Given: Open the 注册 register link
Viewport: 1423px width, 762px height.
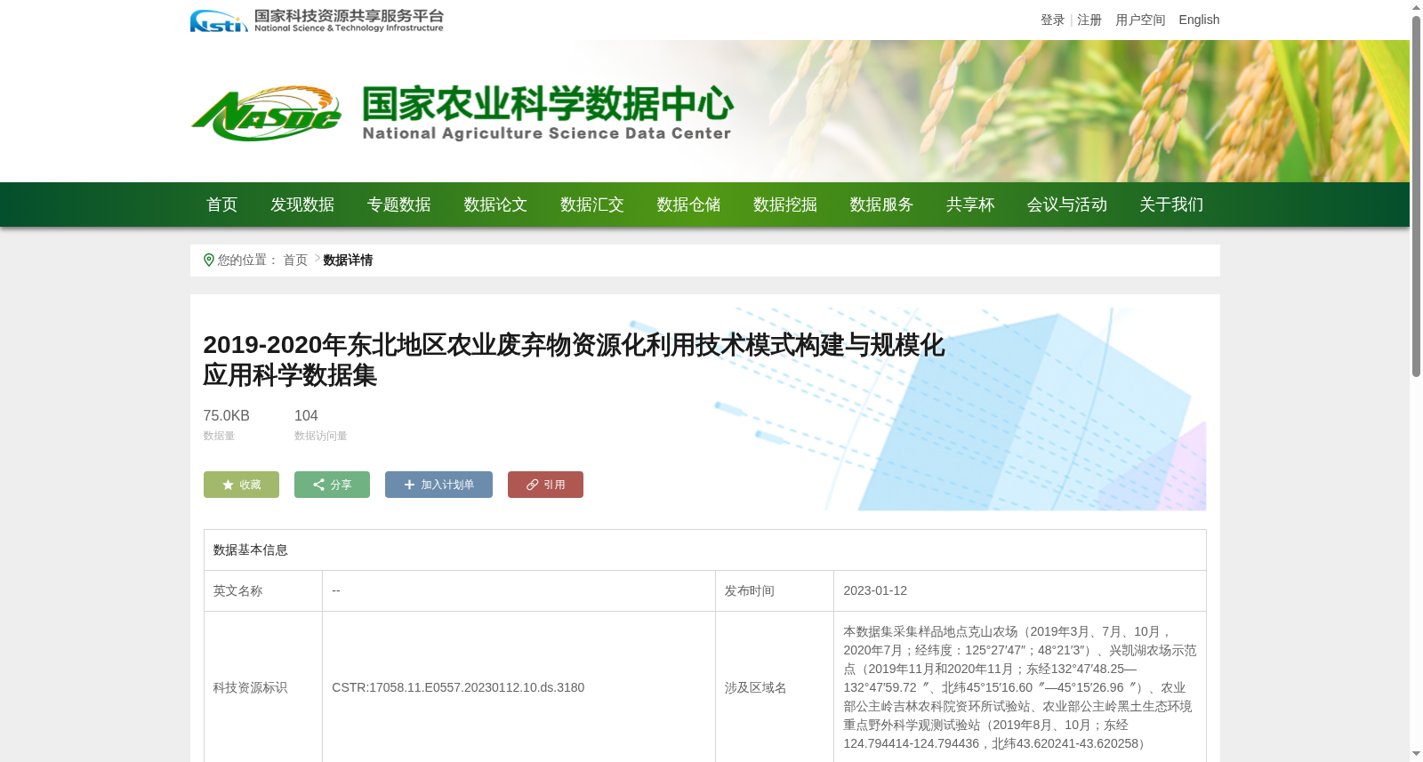Looking at the screenshot, I should point(1089,20).
